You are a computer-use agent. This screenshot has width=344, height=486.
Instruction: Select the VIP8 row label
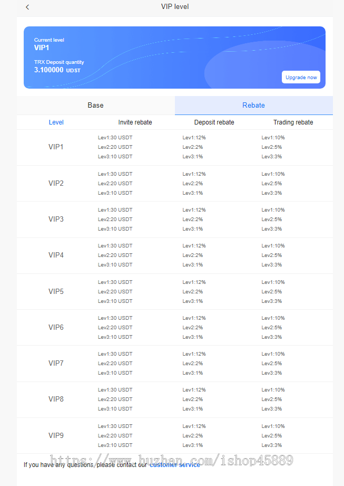pyautogui.click(x=56, y=399)
